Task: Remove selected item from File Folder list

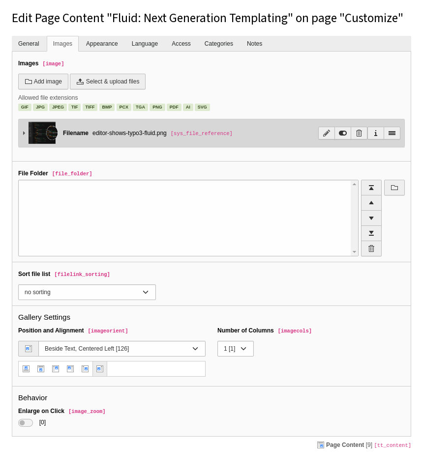Action: [371, 248]
